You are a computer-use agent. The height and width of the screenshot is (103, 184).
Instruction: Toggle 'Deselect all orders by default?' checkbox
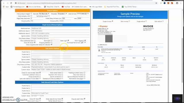62,78
